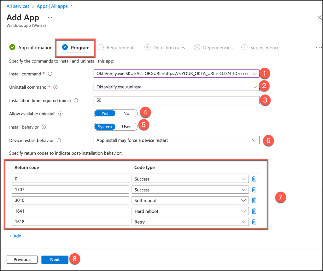This screenshot has height=271, width=323.
Task: Click the Next button
Action: point(55,259)
